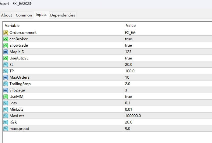Switch to the Common tab
The width and height of the screenshot is (212, 143).
point(24,15)
